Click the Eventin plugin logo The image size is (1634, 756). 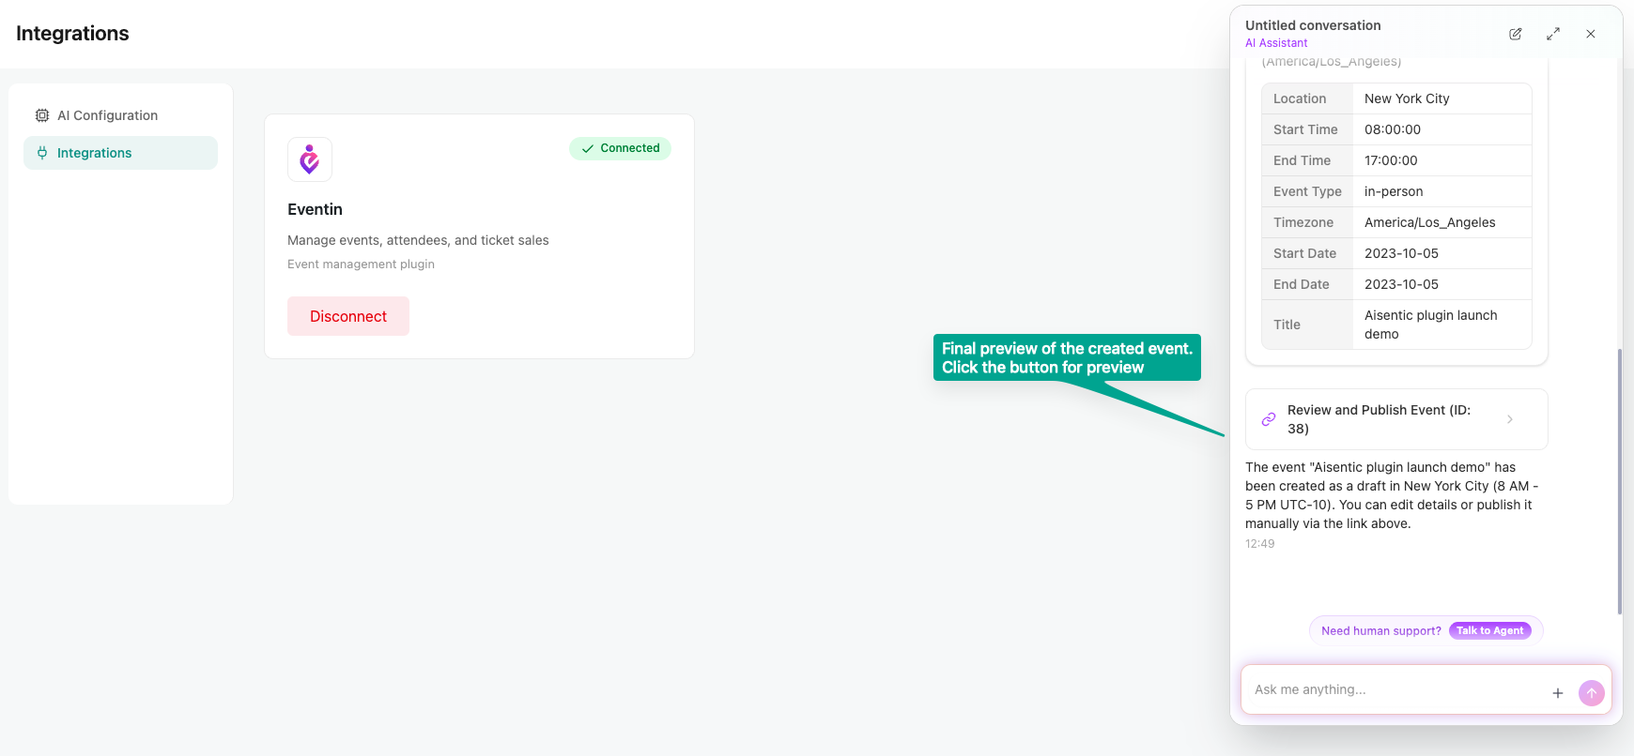pyautogui.click(x=310, y=159)
